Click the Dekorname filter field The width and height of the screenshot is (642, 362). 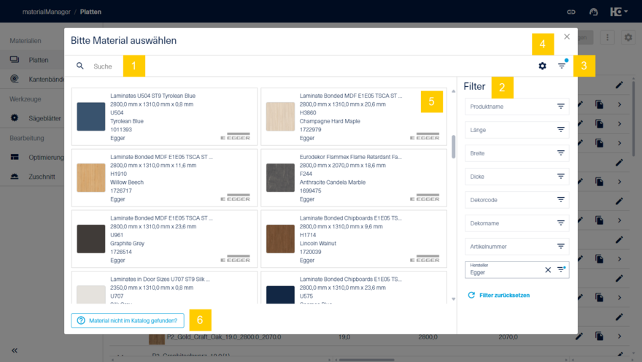[x=517, y=223]
